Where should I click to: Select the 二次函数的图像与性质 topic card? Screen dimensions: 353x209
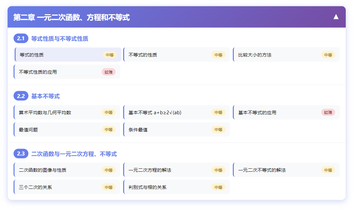pos(67,170)
